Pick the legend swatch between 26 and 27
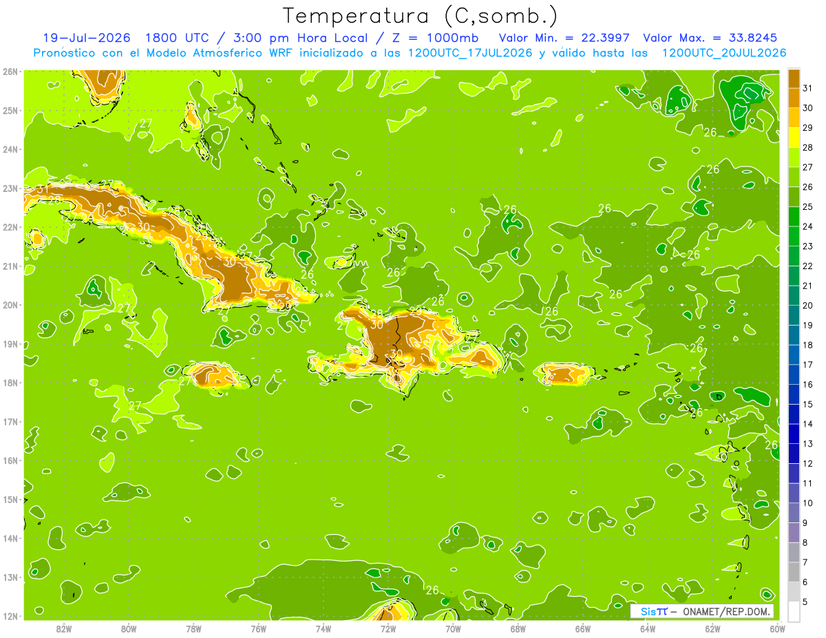Screen dimensions: 826x638 [x=794, y=177]
